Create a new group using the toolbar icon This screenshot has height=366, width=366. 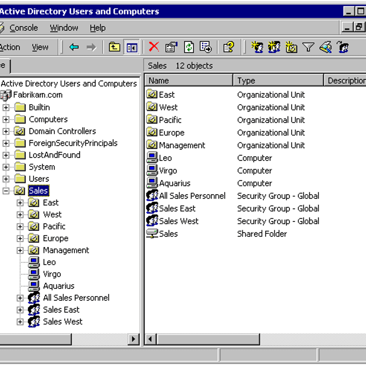[x=274, y=47]
